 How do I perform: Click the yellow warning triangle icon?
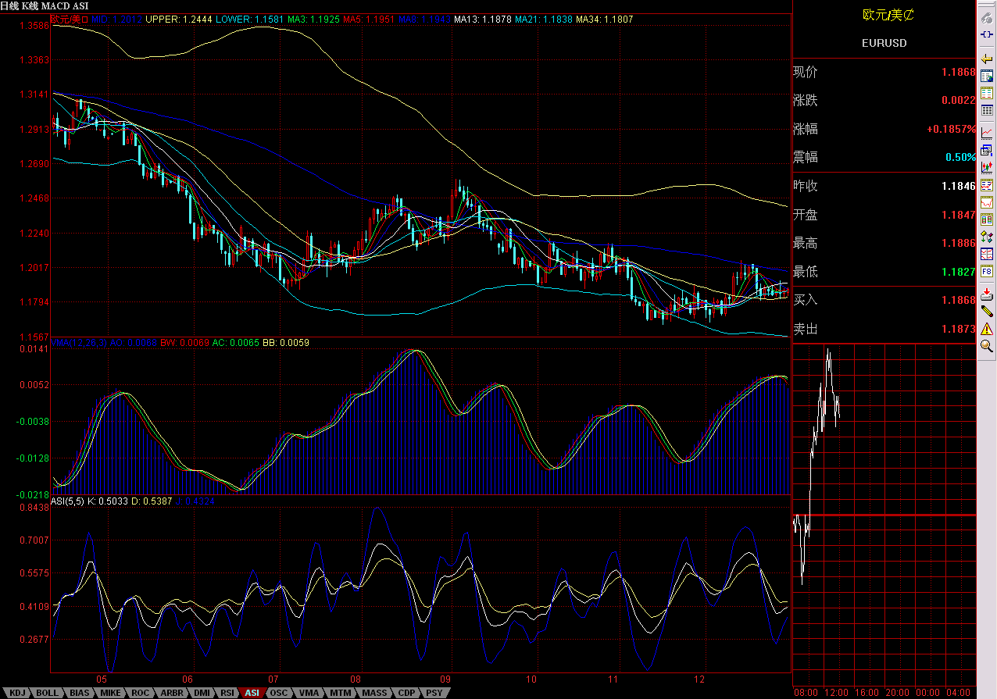point(987,328)
